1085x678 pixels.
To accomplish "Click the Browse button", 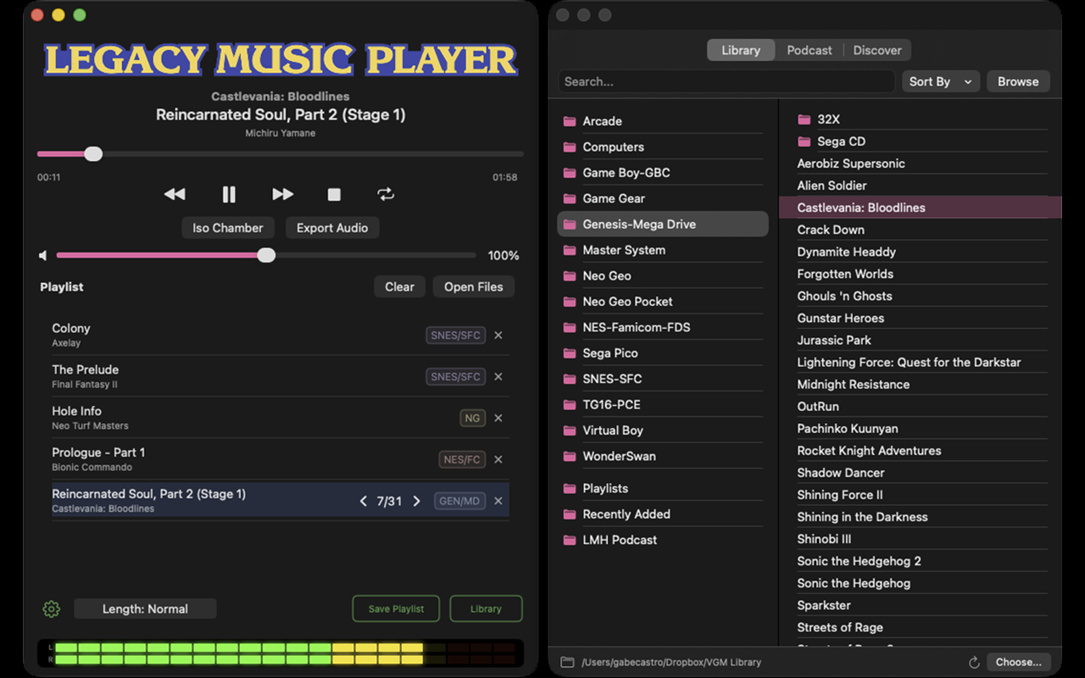I will [x=1018, y=81].
